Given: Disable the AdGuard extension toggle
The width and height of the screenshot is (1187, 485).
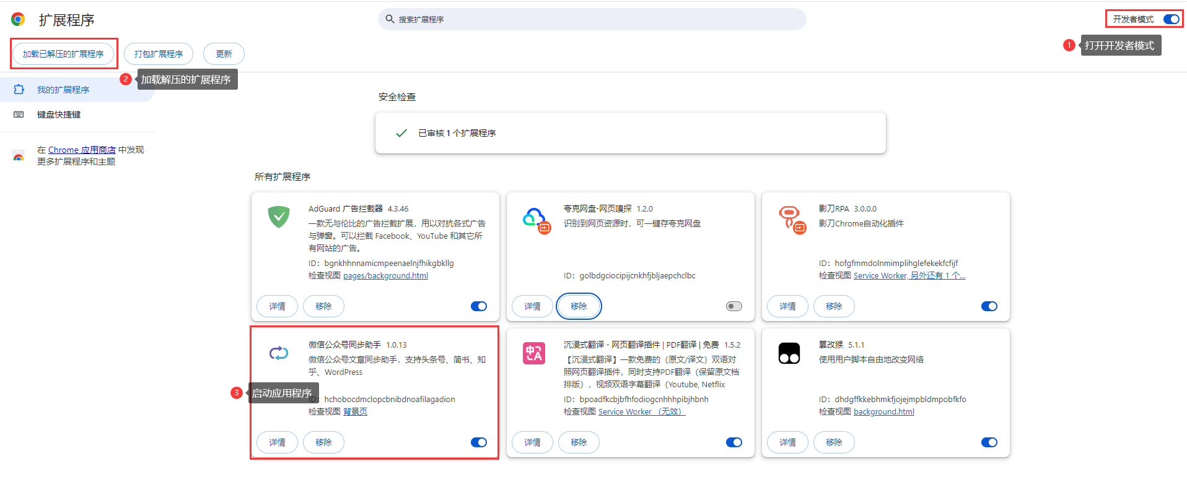Looking at the screenshot, I should pyautogui.click(x=479, y=306).
